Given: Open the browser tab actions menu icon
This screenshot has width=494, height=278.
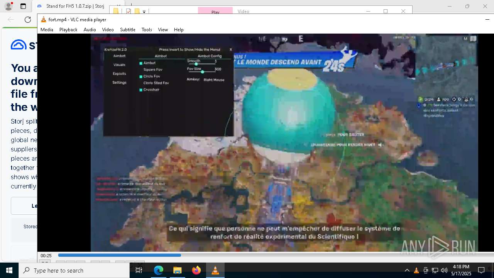Looking at the screenshot, I should coord(23,6).
